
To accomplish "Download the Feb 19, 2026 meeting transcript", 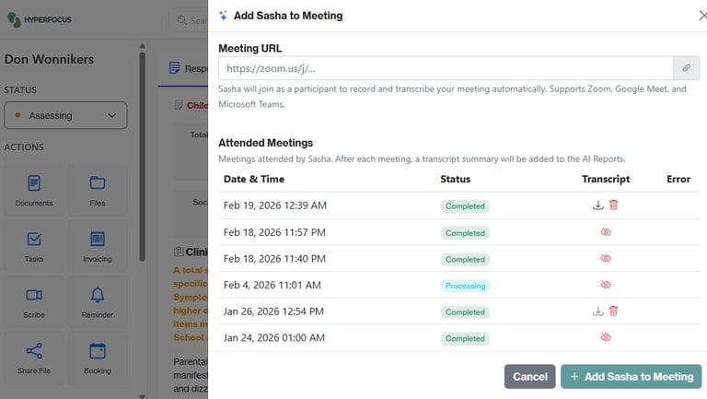I will click(598, 205).
